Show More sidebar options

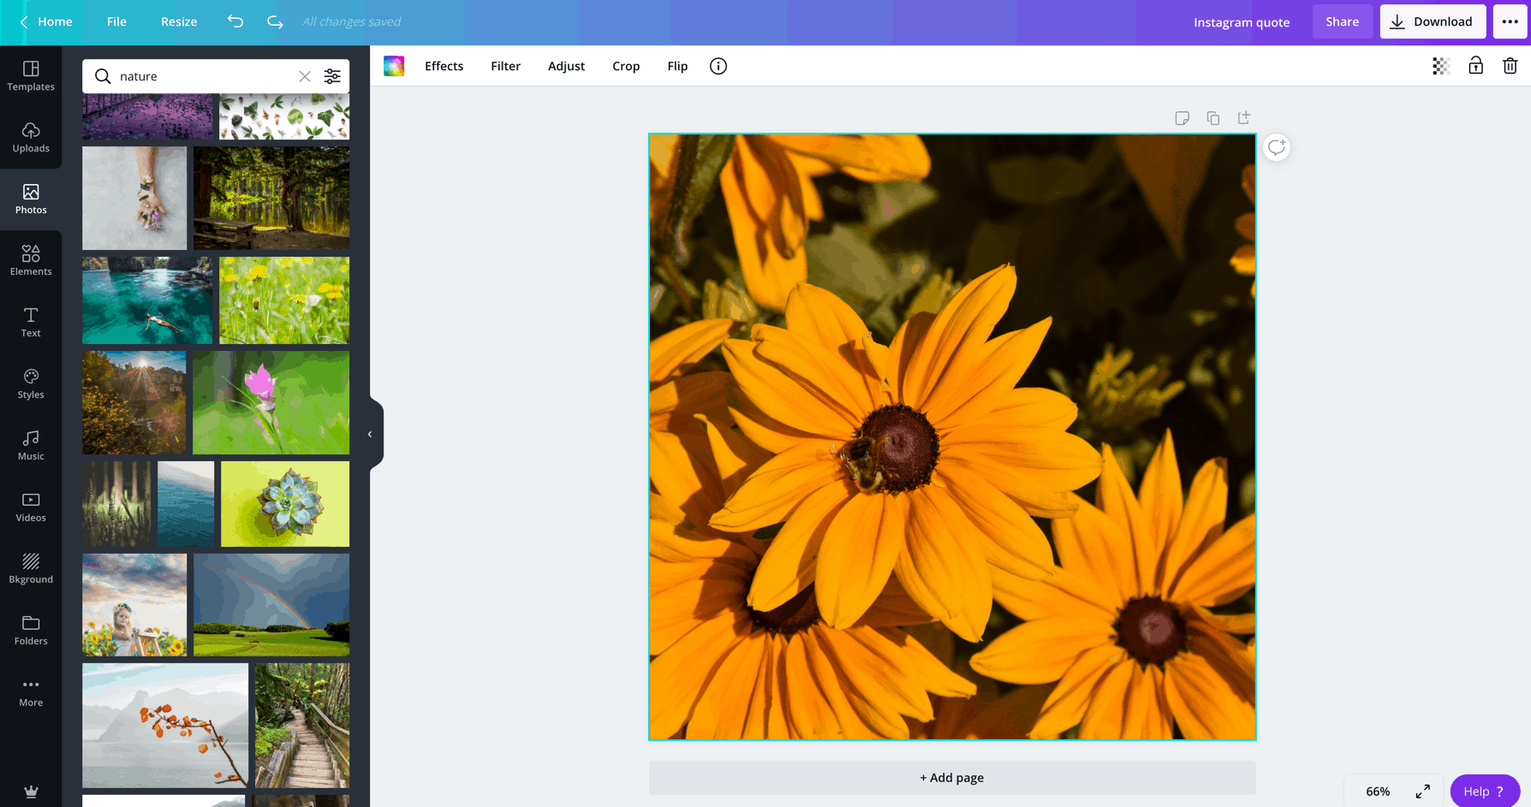click(x=31, y=691)
